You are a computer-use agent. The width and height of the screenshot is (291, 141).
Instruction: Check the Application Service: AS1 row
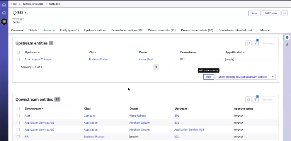pyautogui.click(x=18, y=122)
